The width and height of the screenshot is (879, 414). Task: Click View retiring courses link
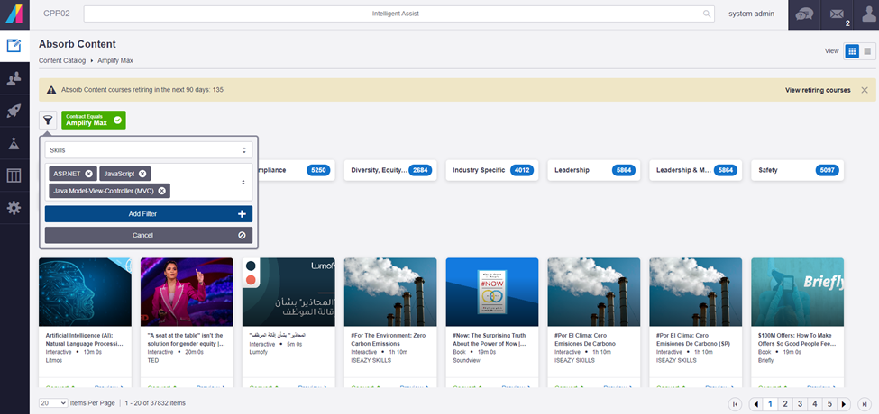818,90
